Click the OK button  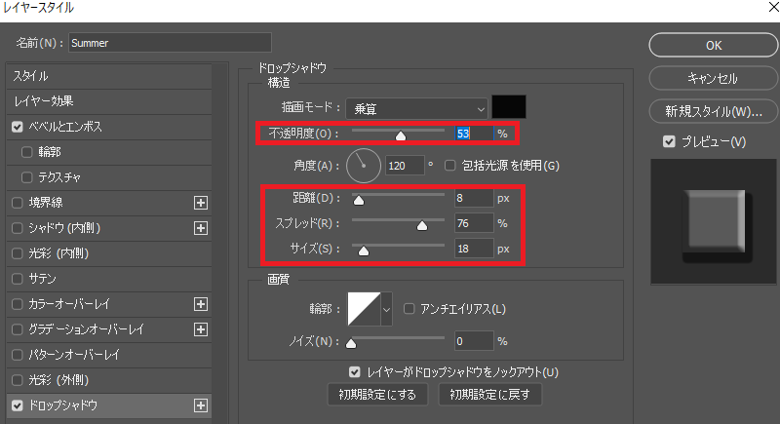tap(714, 45)
